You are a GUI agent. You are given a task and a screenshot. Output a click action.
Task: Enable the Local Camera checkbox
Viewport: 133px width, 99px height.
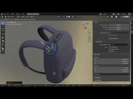tap(109, 33)
